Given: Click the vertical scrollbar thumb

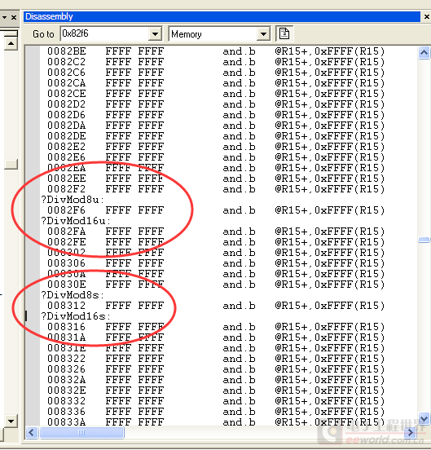Looking at the screenshot, I should (x=424, y=240).
